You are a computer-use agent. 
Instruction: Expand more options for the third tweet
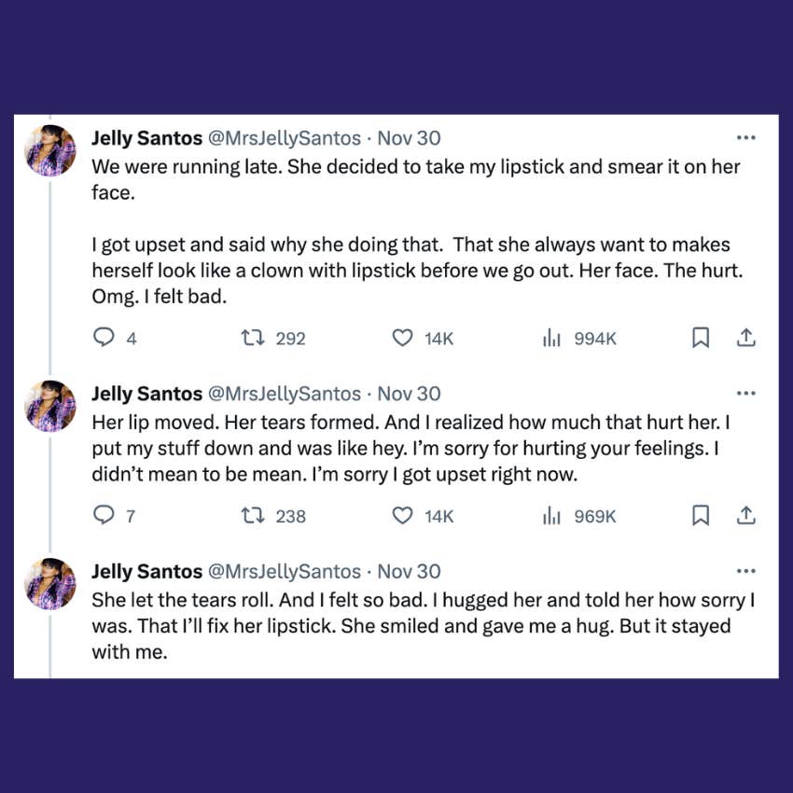746,570
